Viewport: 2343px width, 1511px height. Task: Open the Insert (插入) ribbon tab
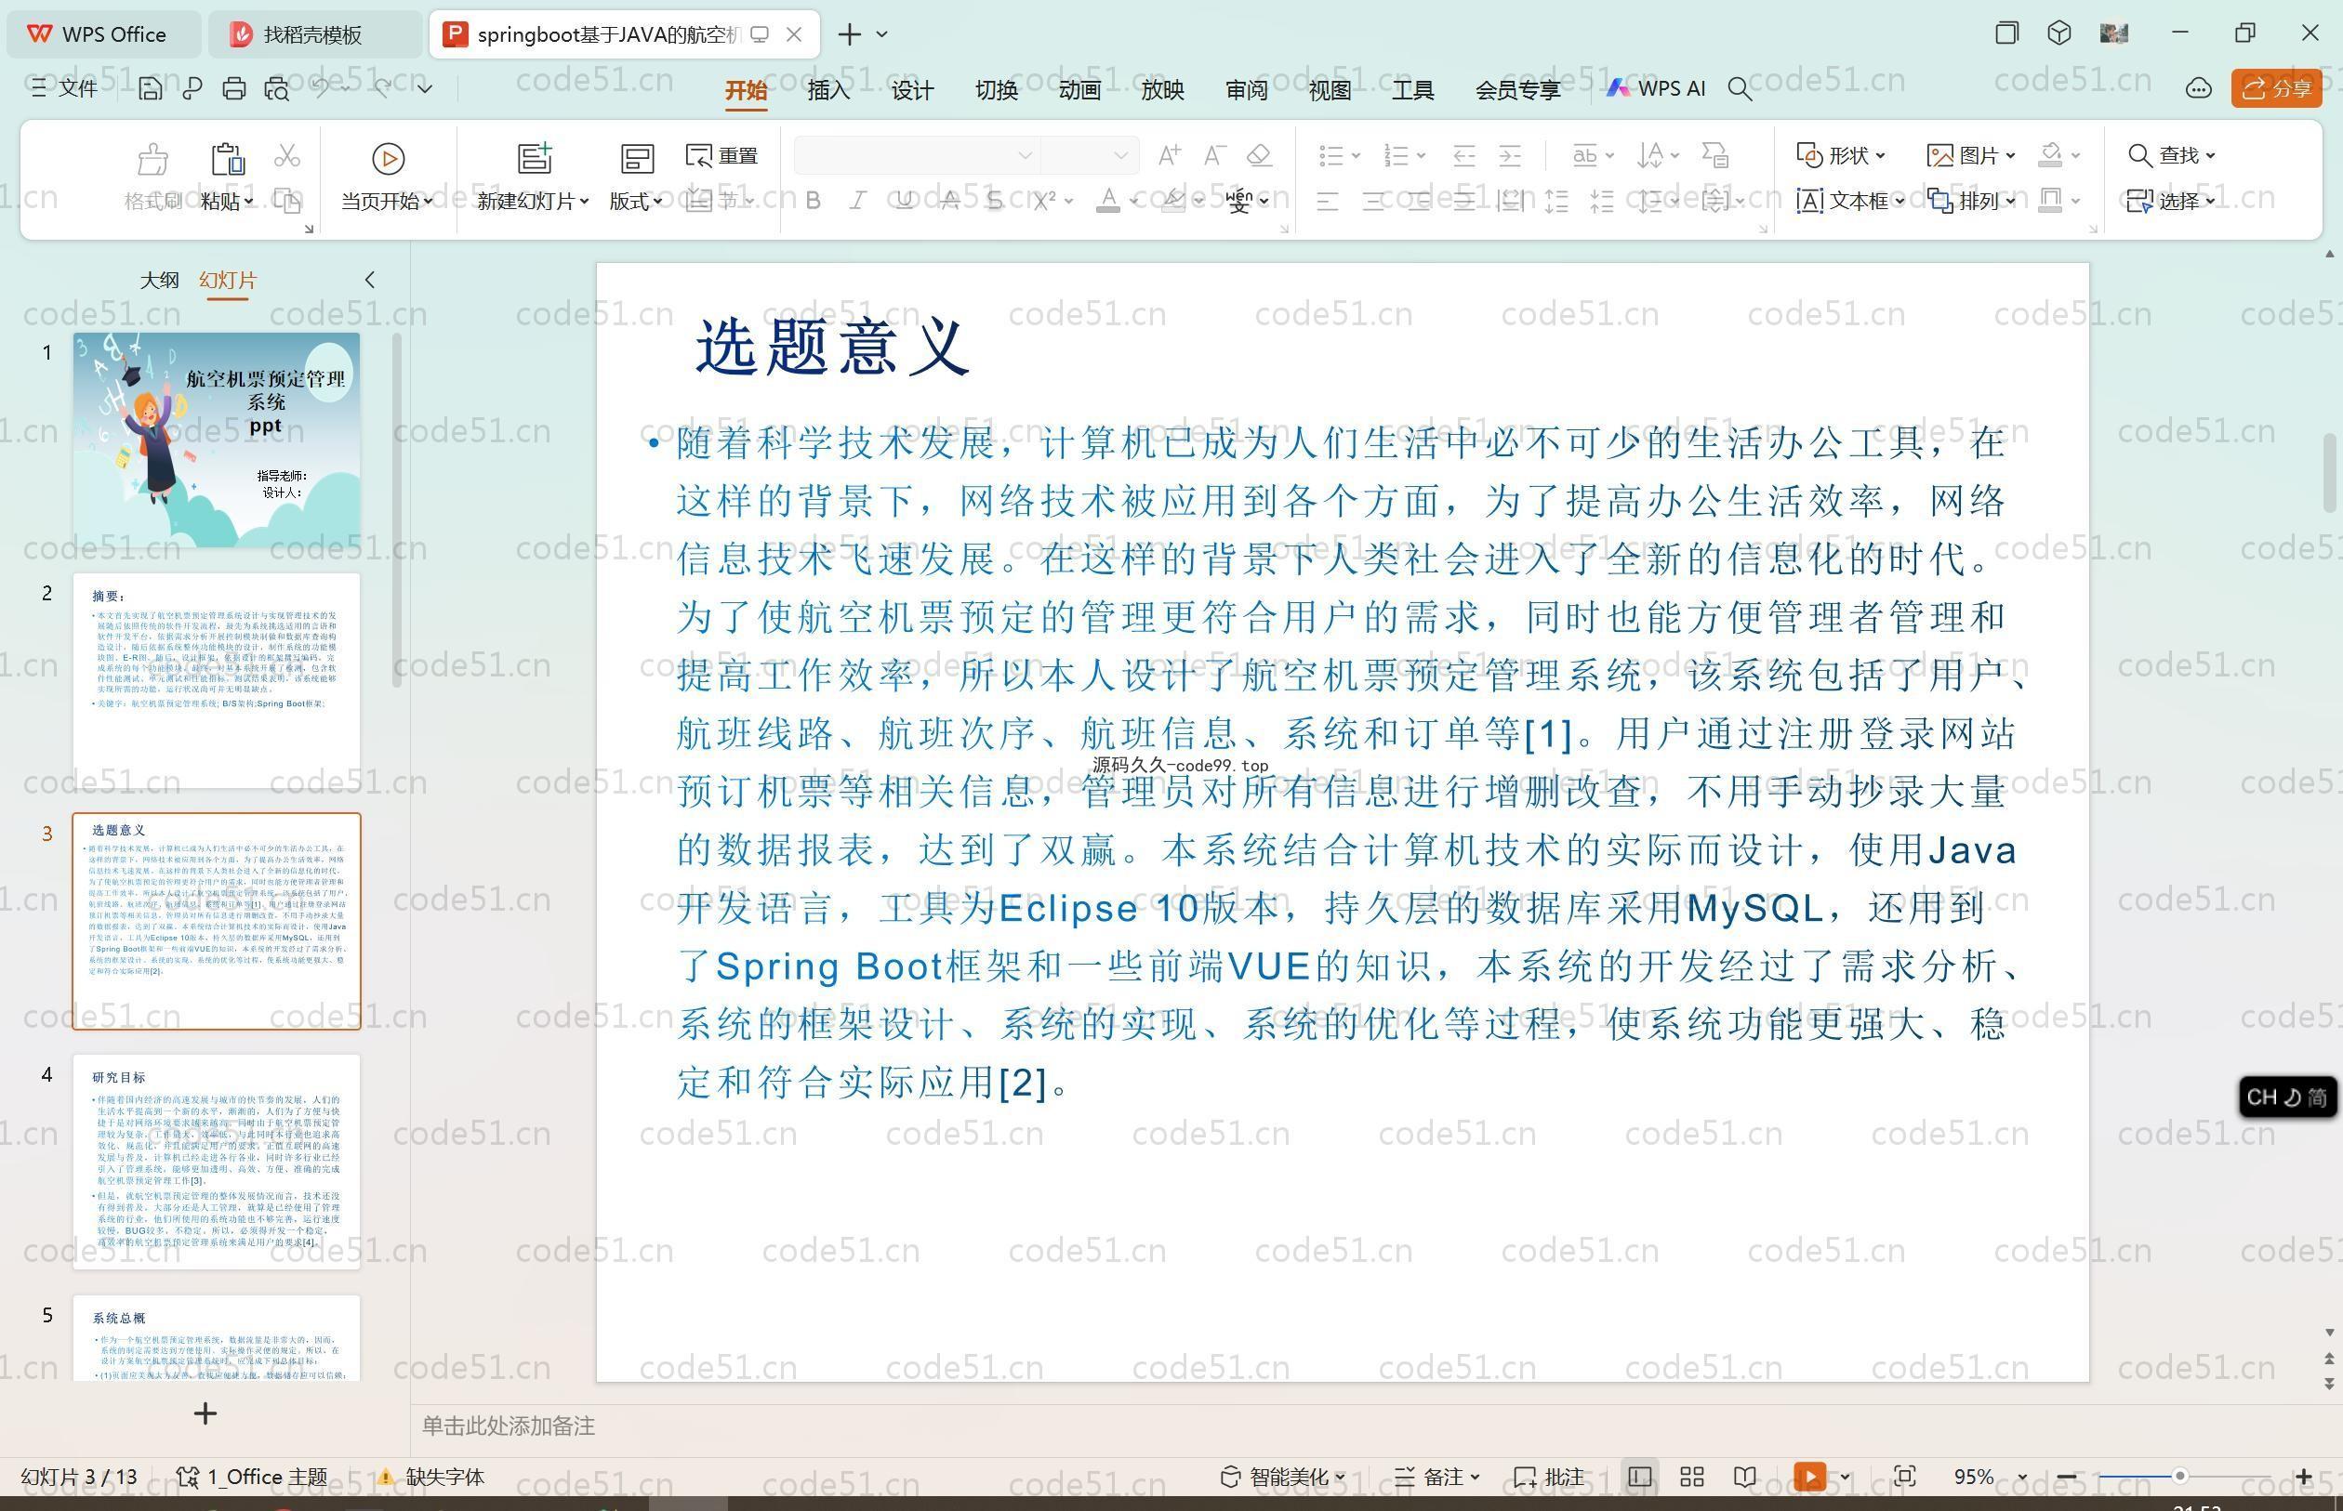pos(828,90)
